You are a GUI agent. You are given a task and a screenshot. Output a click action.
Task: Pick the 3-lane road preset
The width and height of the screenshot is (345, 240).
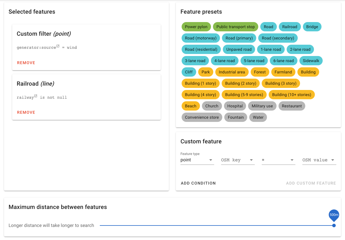pyautogui.click(x=195, y=61)
